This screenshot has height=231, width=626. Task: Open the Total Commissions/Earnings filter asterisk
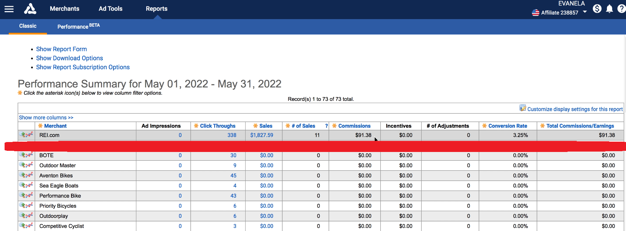click(x=543, y=126)
